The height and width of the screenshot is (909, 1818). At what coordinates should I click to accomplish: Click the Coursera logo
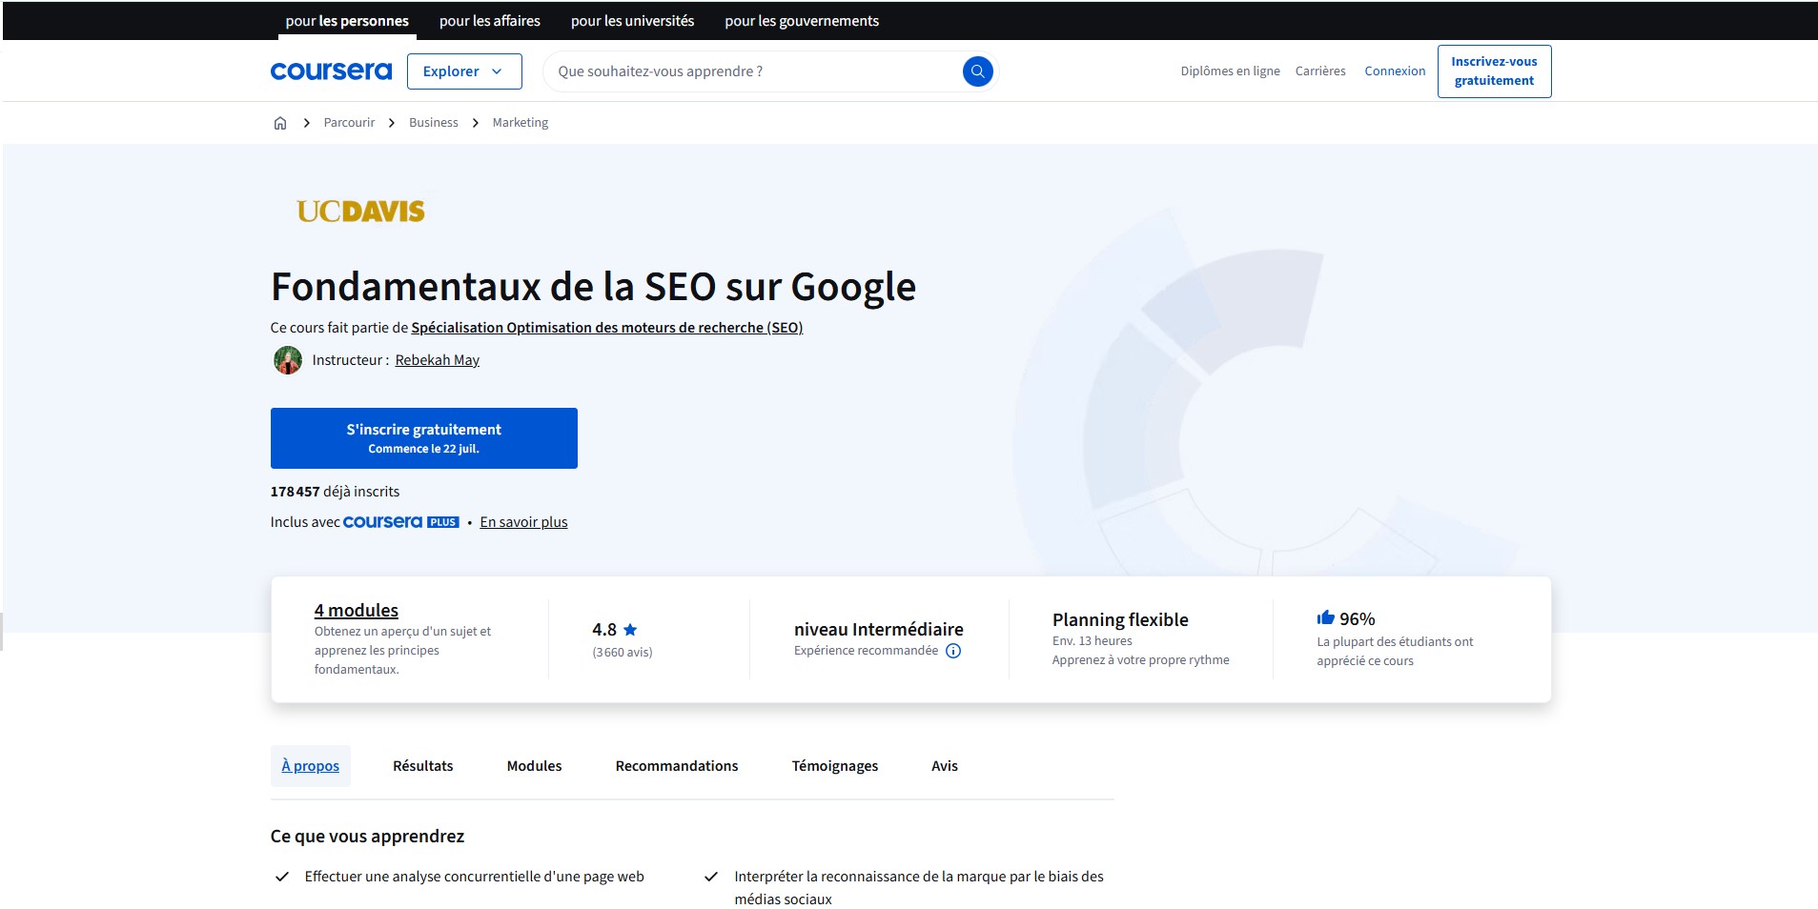point(331,71)
